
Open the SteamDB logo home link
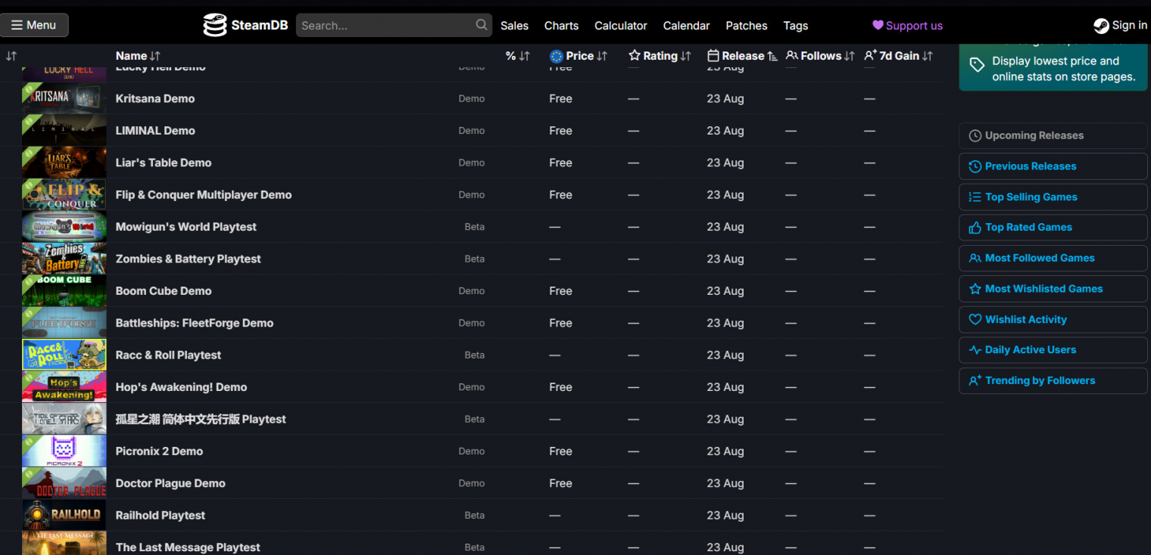[x=245, y=25]
